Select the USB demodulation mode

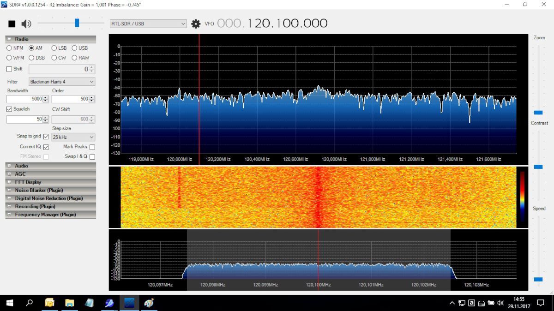coord(74,48)
